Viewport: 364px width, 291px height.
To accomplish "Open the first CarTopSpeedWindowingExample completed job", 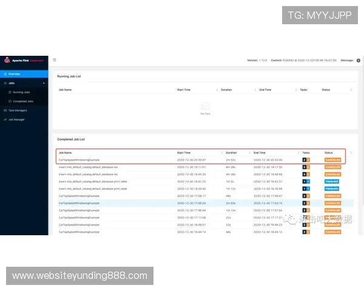I will point(79,160).
